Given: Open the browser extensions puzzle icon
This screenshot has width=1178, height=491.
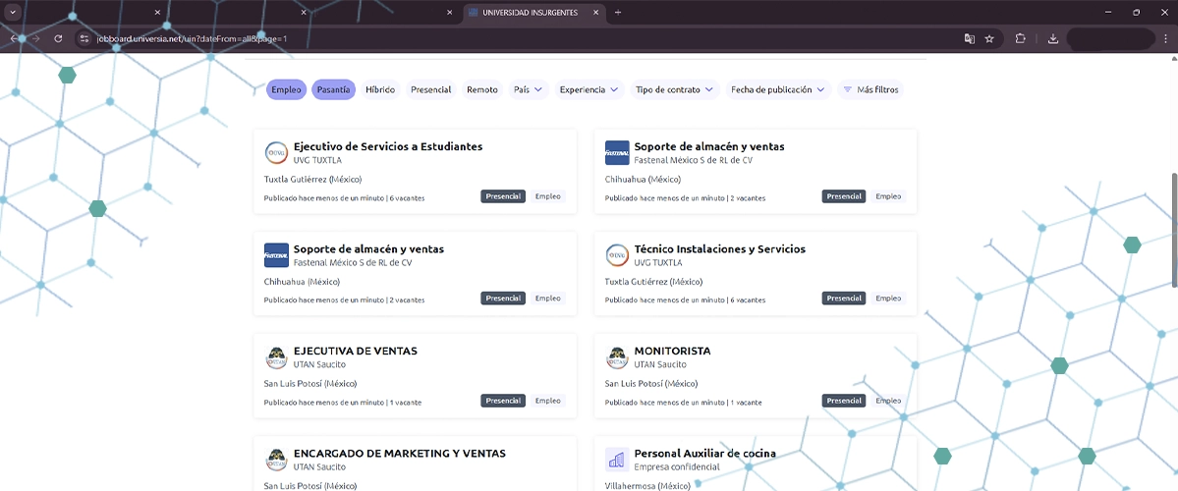Looking at the screenshot, I should pyautogui.click(x=1021, y=38).
